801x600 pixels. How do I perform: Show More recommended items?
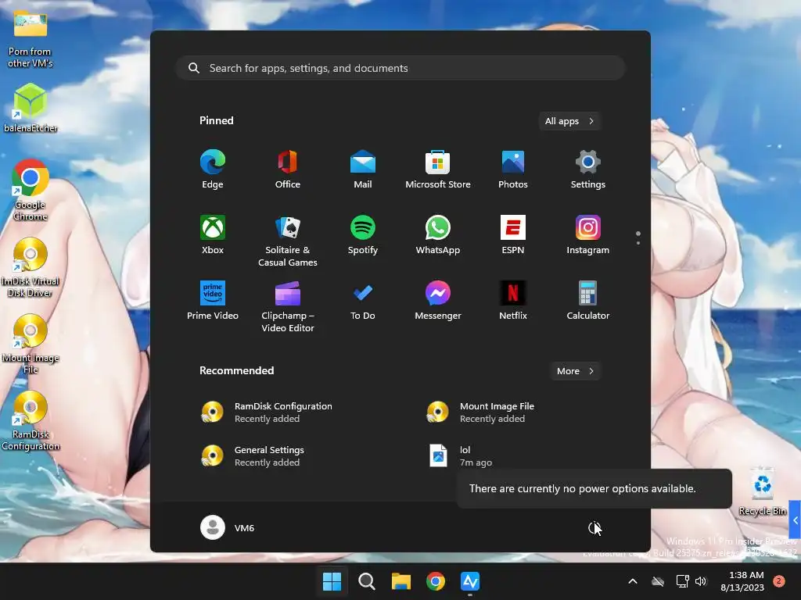[575, 371]
